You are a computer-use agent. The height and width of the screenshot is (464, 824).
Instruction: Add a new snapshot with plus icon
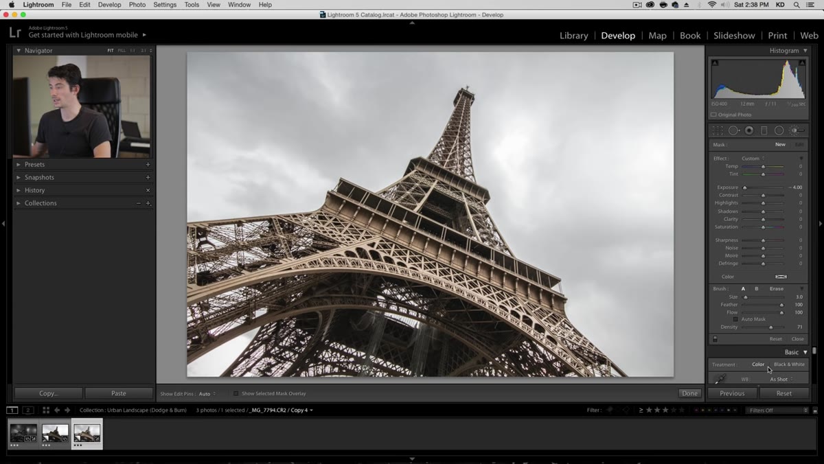(148, 177)
